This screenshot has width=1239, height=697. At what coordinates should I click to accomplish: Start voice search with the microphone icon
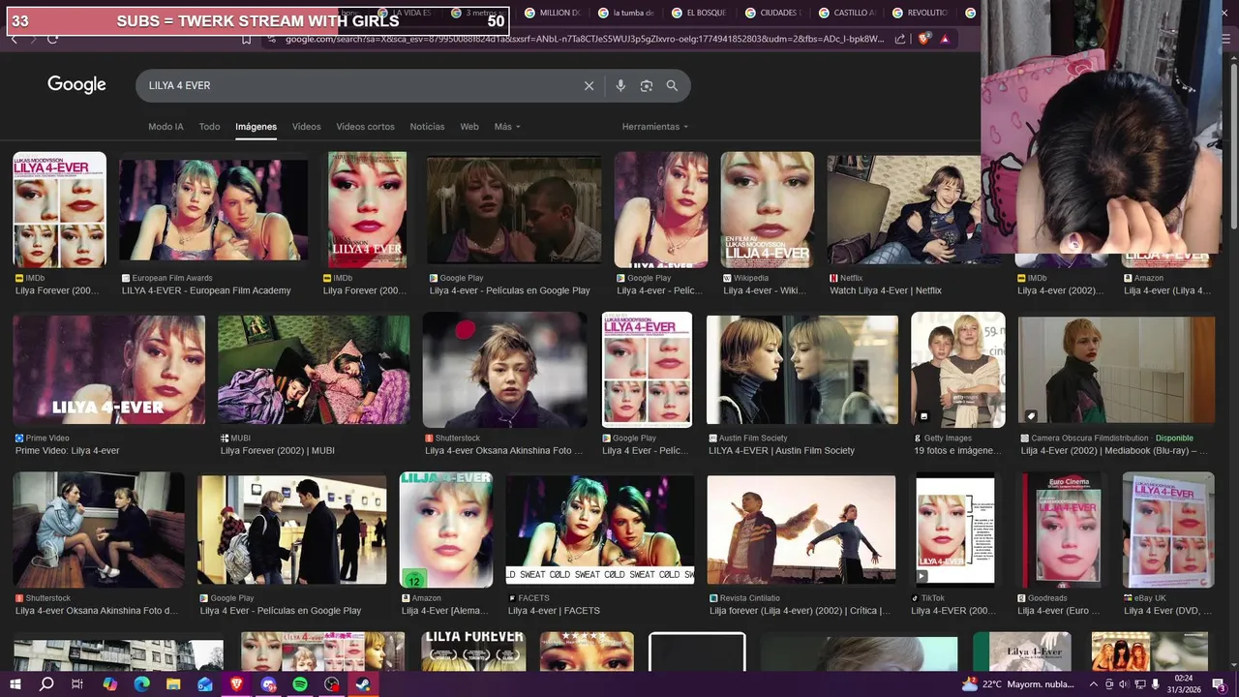620,86
